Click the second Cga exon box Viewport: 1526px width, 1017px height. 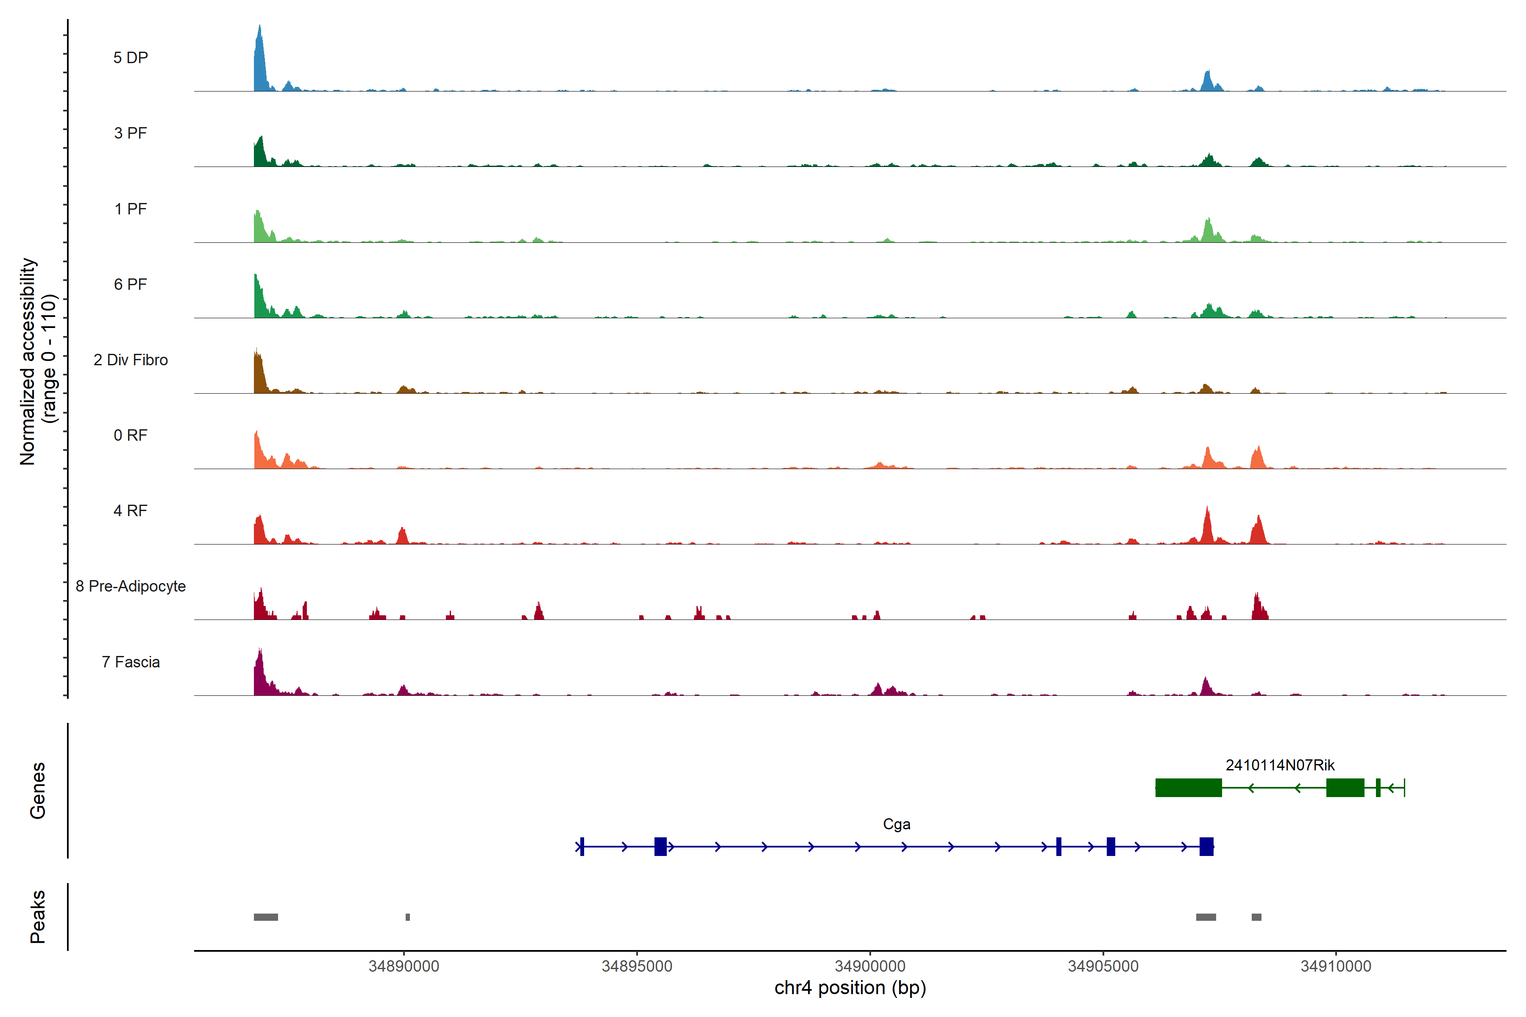tap(660, 846)
